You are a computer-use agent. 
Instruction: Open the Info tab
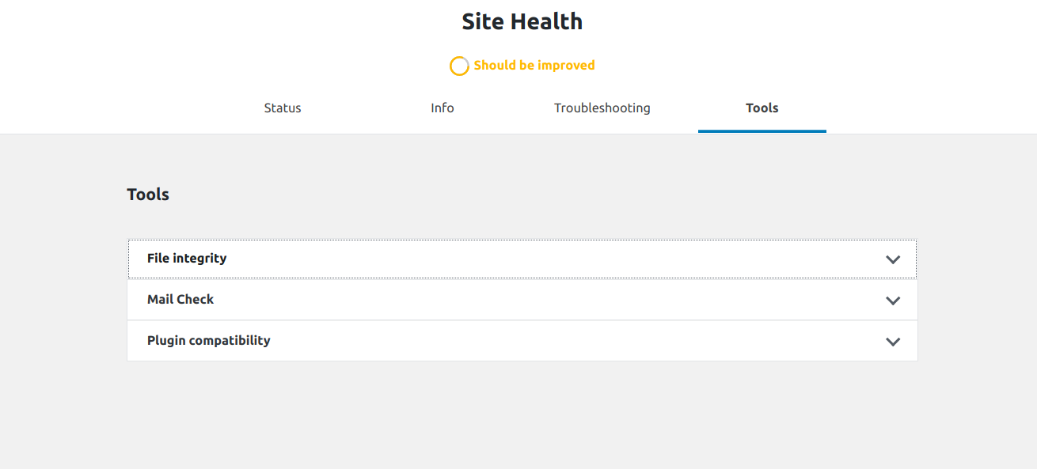point(443,108)
